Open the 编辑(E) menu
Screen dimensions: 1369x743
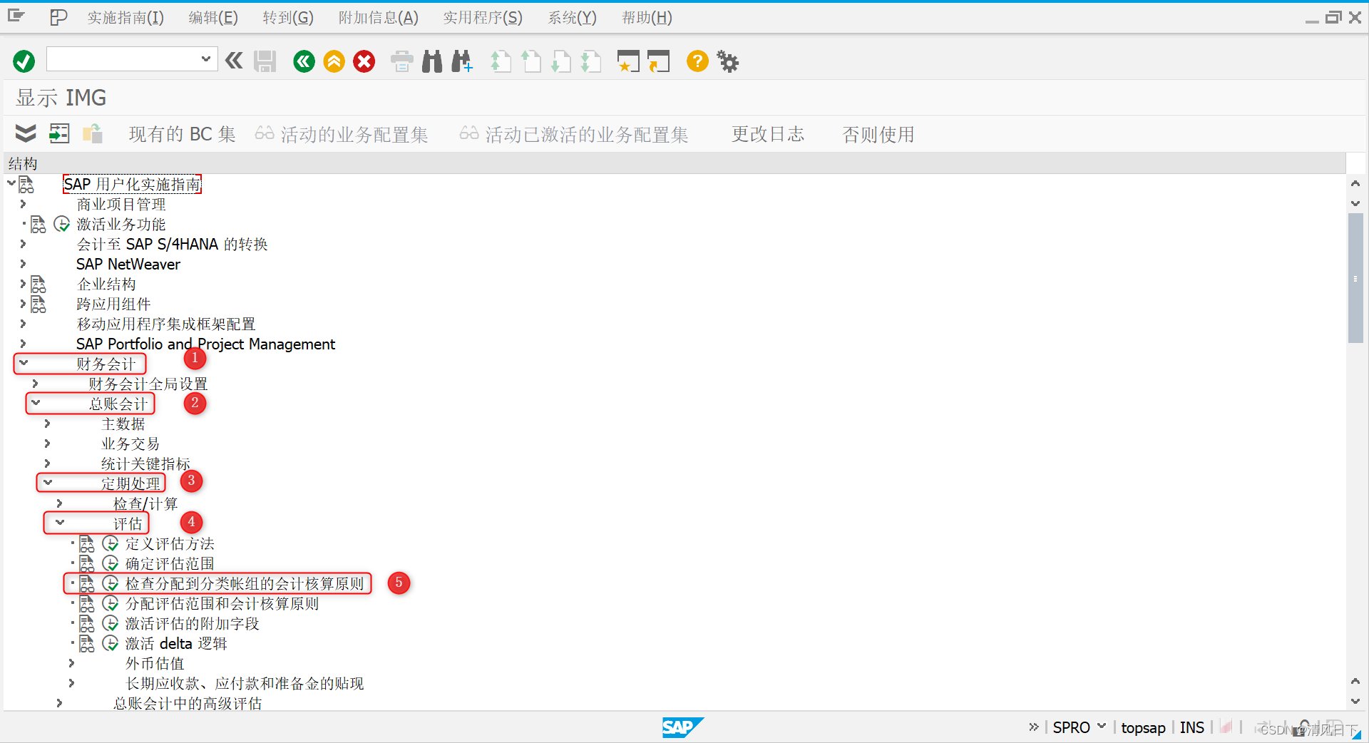213,18
